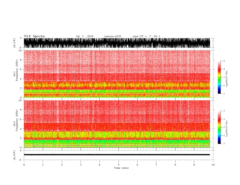The height and width of the screenshot is (185, 240).
Task: Click the ch.2 spectrogram panel
Action: pyautogui.click(x=117, y=124)
